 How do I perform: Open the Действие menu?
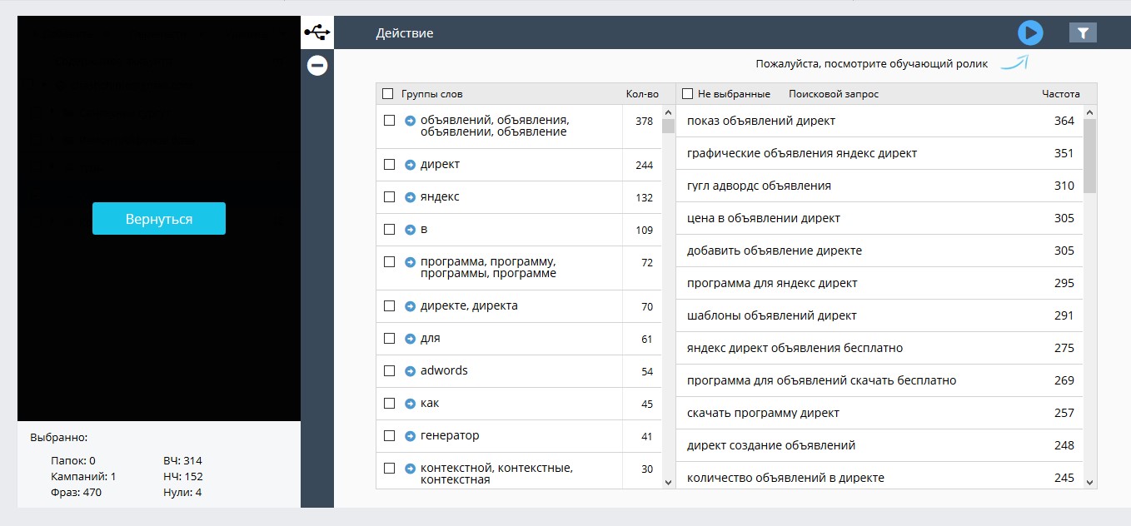[x=404, y=33]
